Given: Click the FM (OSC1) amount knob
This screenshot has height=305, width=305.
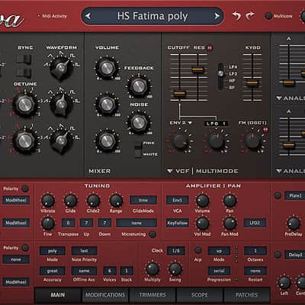Looking at the screenshot, I should pos(252,141).
